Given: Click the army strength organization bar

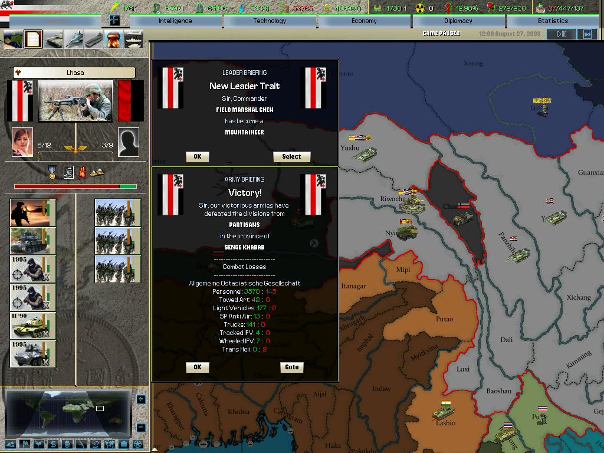Looking at the screenshot, I should (75, 186).
